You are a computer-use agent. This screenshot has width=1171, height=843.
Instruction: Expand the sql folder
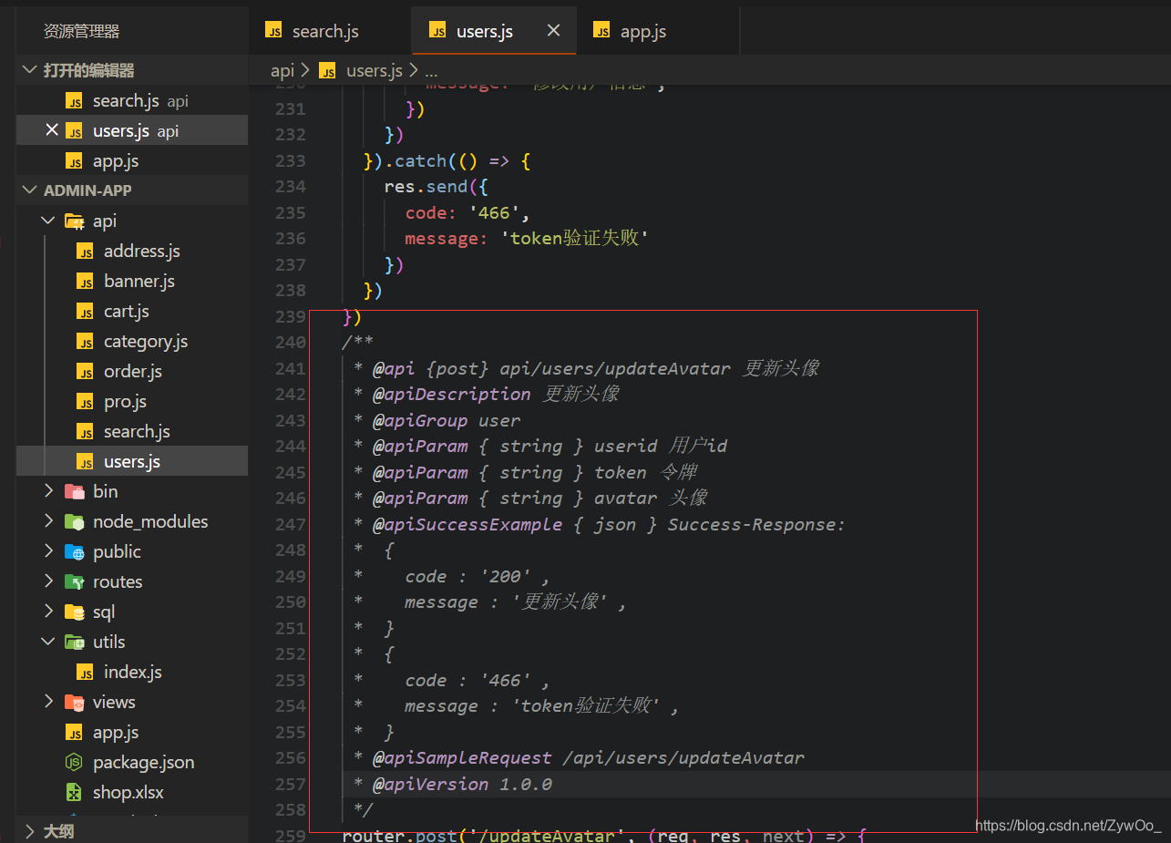[49, 612]
